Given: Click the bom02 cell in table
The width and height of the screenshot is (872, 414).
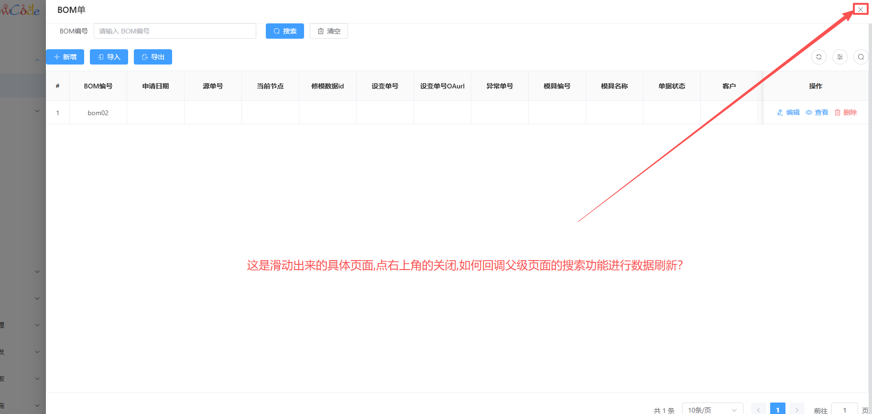Looking at the screenshot, I should click(98, 113).
